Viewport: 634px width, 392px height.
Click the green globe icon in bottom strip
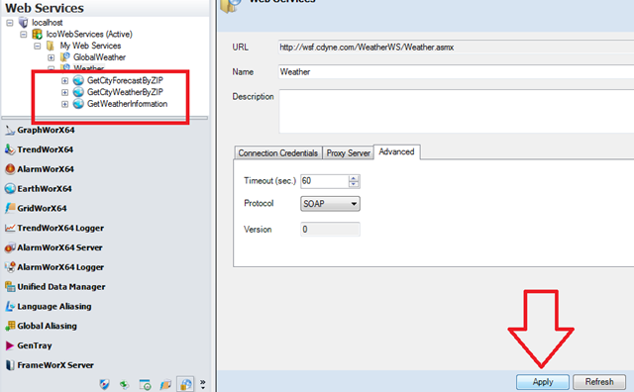(125, 384)
